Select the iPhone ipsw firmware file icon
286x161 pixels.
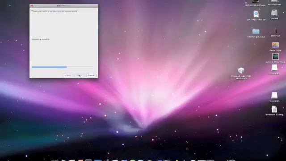coord(241,71)
